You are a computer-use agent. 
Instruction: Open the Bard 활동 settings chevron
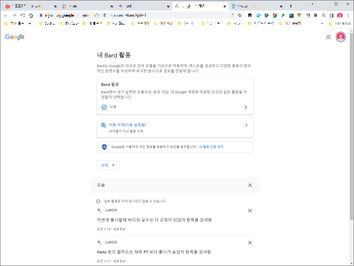(x=246, y=107)
